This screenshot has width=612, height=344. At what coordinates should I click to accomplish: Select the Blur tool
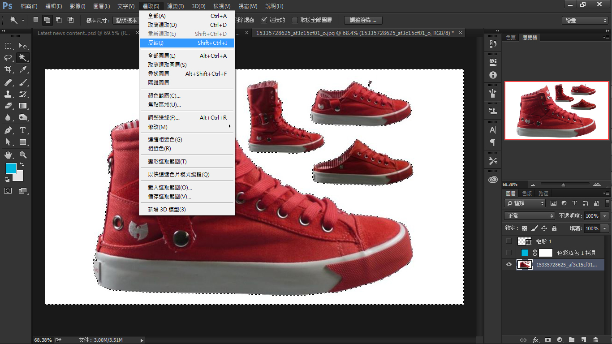tap(8, 117)
